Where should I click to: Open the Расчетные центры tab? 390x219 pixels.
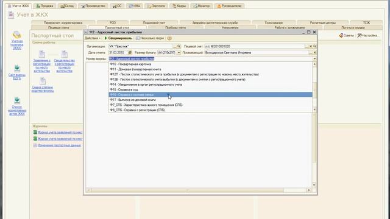323,23
